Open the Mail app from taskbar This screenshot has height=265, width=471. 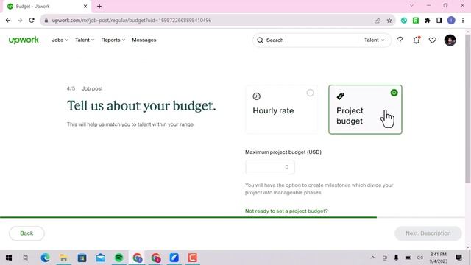(x=101, y=258)
